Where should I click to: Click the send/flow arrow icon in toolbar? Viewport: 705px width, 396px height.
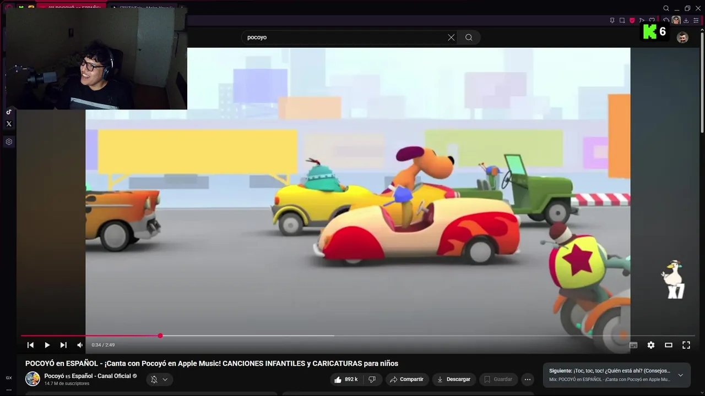642,20
